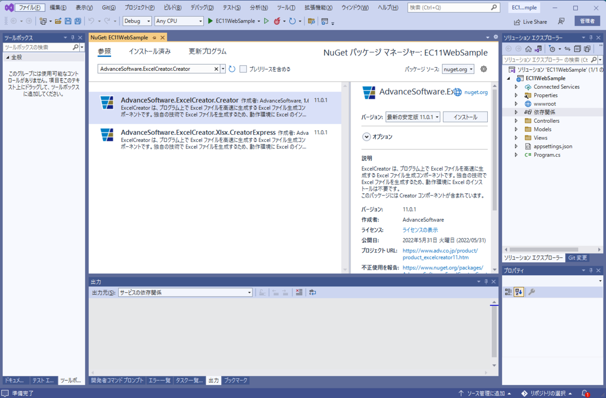The image size is (606, 398).
Task: Open the Any CPU platform dropdown
Action: click(179, 21)
